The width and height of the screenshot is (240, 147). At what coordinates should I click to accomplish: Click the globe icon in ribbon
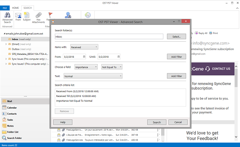[88, 15]
